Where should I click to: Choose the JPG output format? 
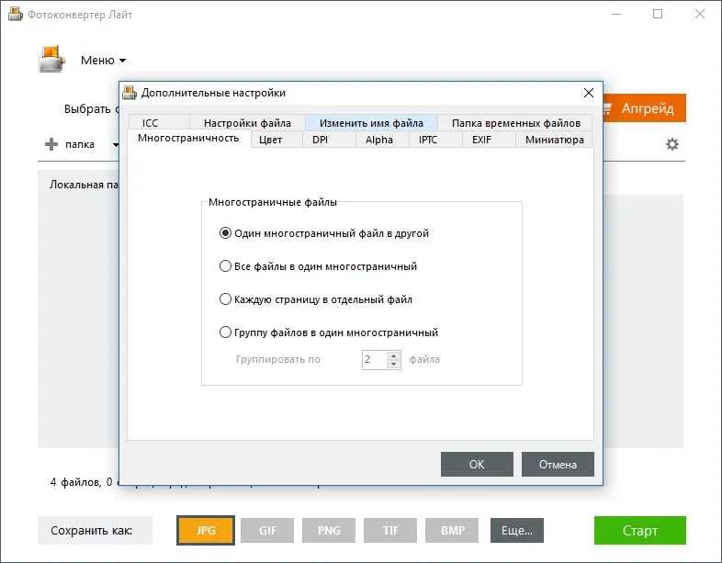(x=206, y=530)
